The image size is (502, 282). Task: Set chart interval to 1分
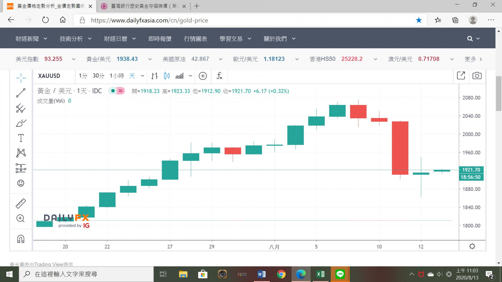(x=83, y=76)
